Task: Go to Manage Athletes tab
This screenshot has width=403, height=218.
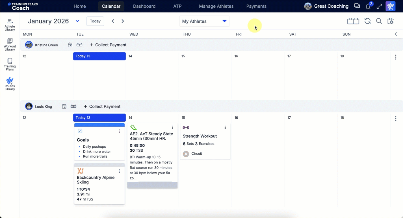Action: (x=216, y=6)
